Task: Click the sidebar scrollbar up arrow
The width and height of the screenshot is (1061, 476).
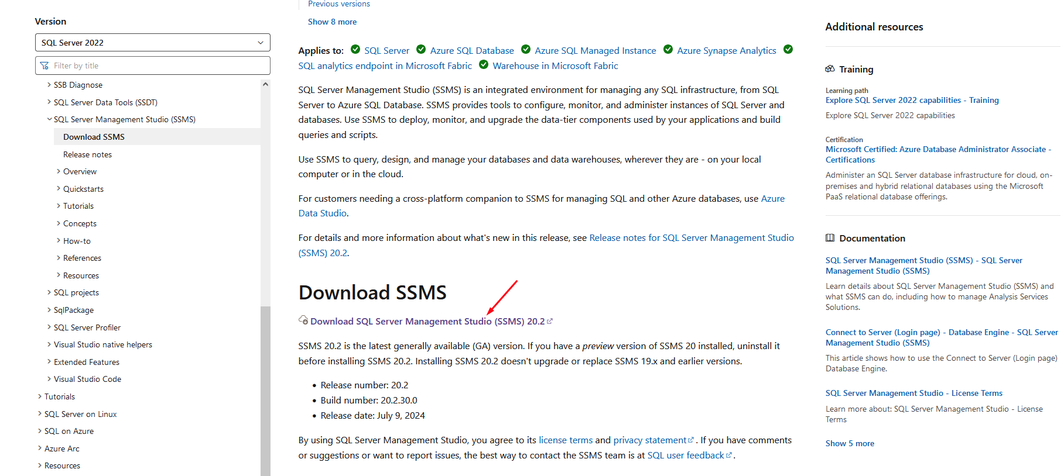Action: click(265, 84)
